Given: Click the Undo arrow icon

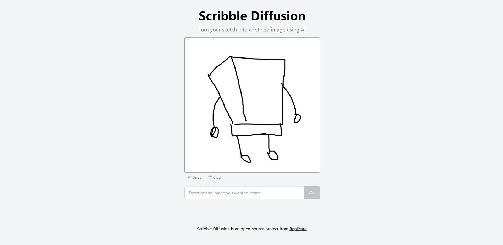Looking at the screenshot, I should pos(189,177).
